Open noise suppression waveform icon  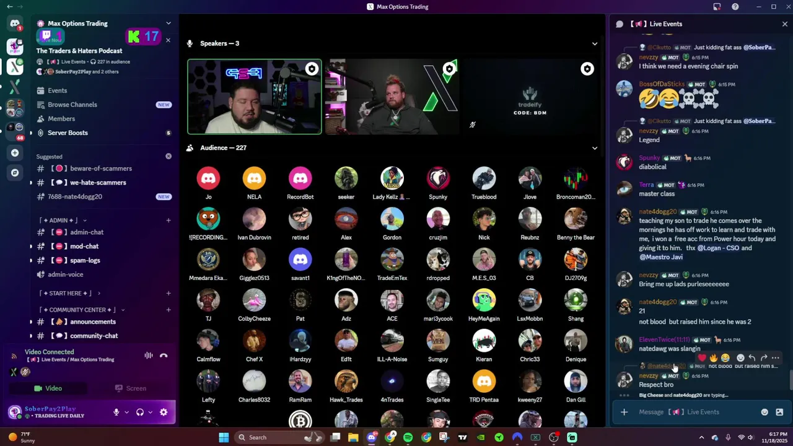pyautogui.click(x=149, y=356)
